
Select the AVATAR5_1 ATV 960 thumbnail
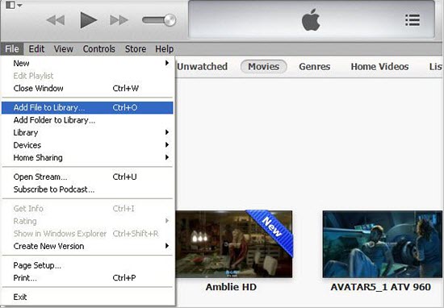[x=383, y=243]
